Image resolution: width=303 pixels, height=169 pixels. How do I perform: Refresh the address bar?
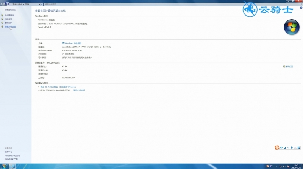coord(42,4)
